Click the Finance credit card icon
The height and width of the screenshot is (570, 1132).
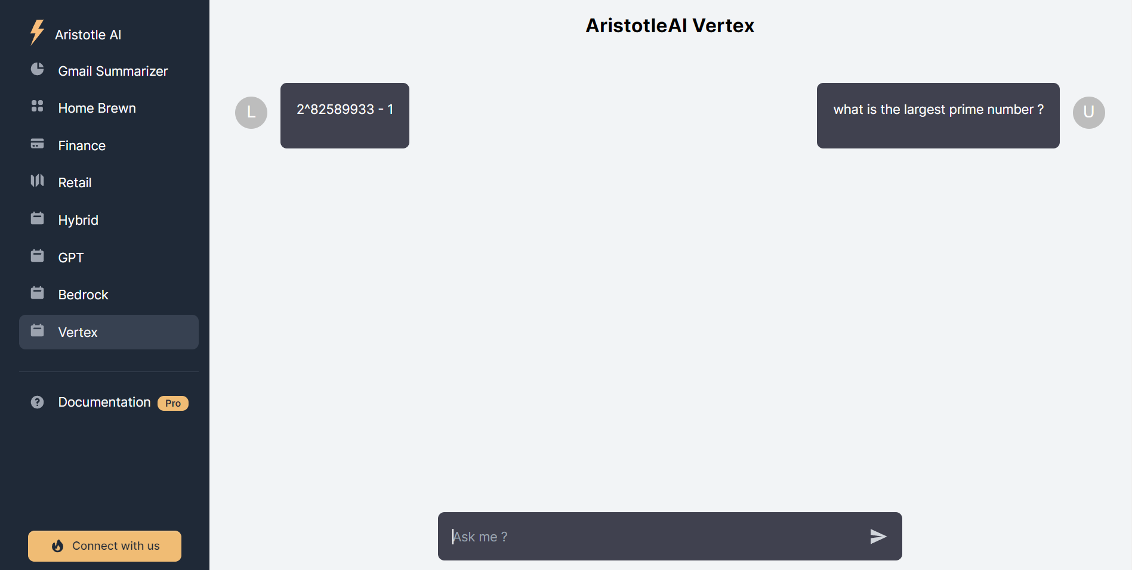(x=37, y=144)
